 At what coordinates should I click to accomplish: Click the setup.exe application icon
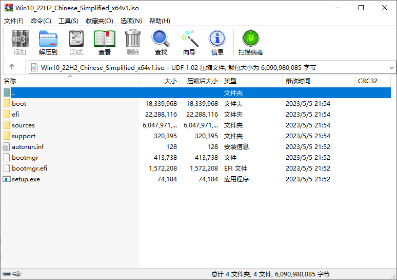[x=6, y=179]
